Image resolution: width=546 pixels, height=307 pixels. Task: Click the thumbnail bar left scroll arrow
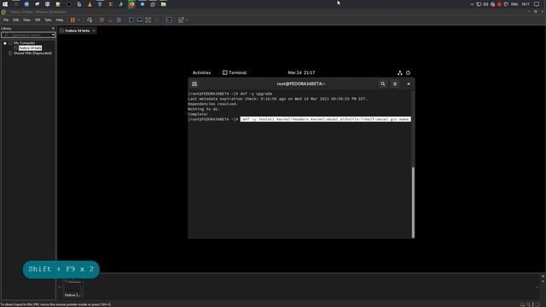[x=59, y=287]
